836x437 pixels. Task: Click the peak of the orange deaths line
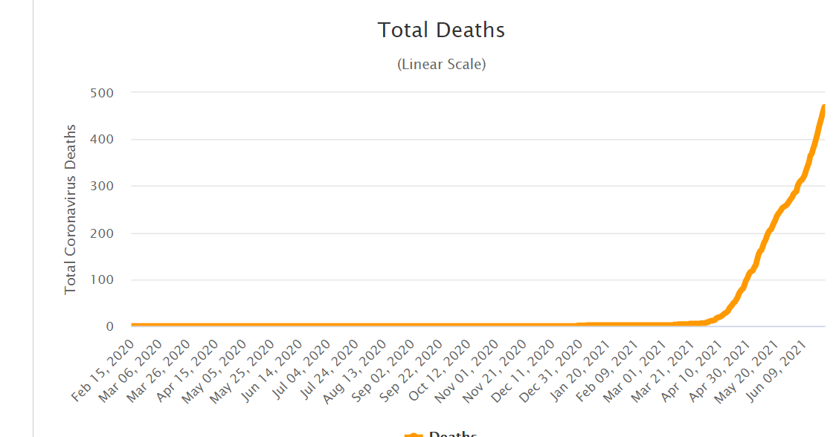823,108
